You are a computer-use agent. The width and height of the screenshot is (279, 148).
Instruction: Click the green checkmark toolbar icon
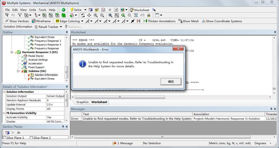point(64,10)
